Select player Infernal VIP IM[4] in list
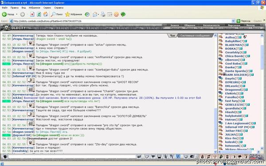The image size is (266, 166). click(x=239, y=127)
